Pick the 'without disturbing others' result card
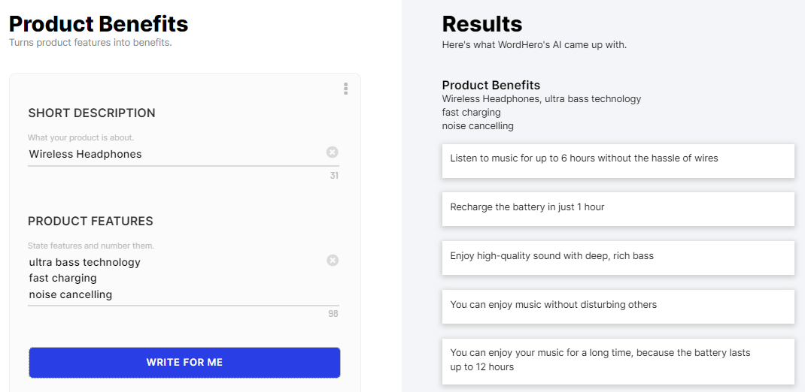Image resolution: width=805 pixels, height=392 pixels. pos(618,306)
